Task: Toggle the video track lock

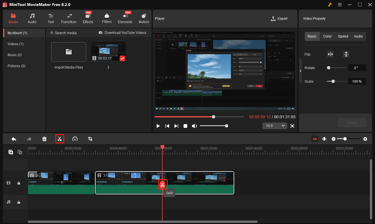Action: point(19,183)
